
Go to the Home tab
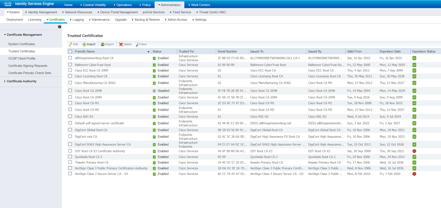point(68,5)
